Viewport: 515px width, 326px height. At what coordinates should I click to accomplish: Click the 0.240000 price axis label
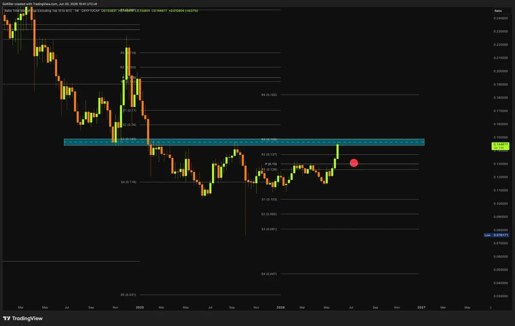click(x=500, y=18)
